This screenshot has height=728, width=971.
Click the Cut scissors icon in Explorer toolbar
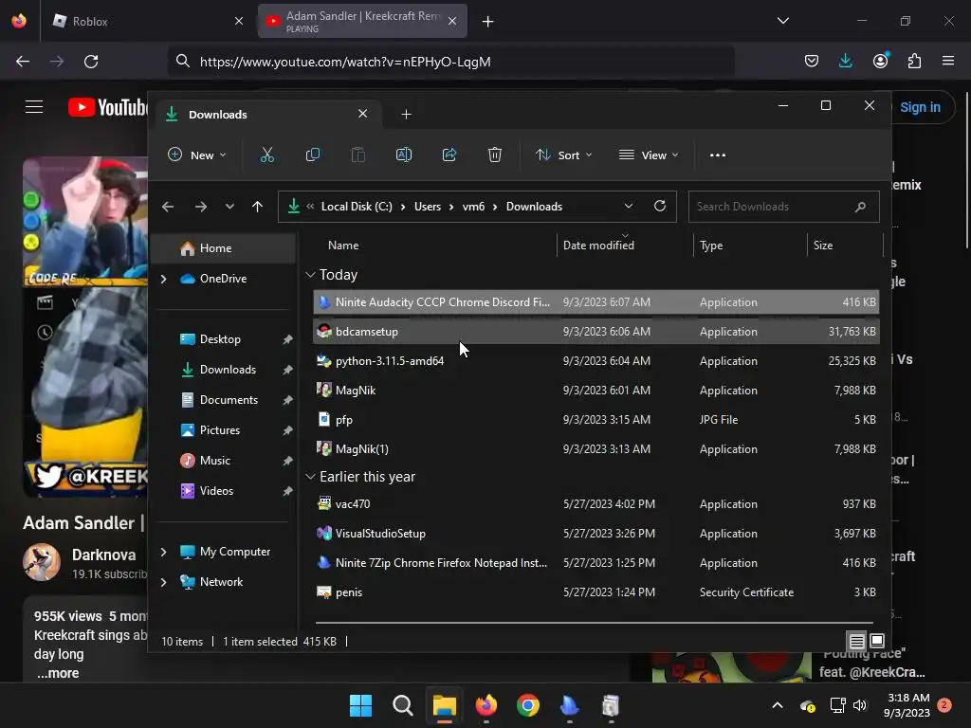pyautogui.click(x=266, y=155)
